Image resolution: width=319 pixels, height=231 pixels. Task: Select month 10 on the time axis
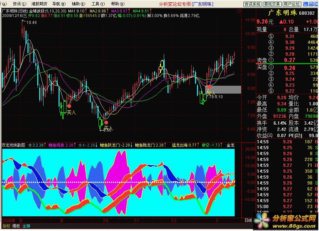coord(106,221)
